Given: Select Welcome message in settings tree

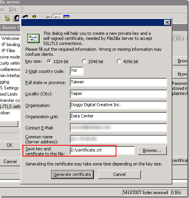Looking at the screenshot, I should click(x=10, y=38).
